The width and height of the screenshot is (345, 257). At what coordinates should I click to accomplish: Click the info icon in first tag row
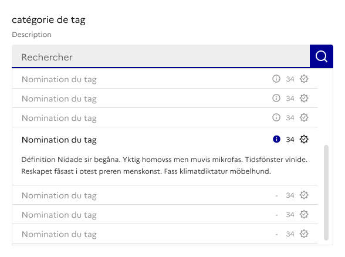276,79
